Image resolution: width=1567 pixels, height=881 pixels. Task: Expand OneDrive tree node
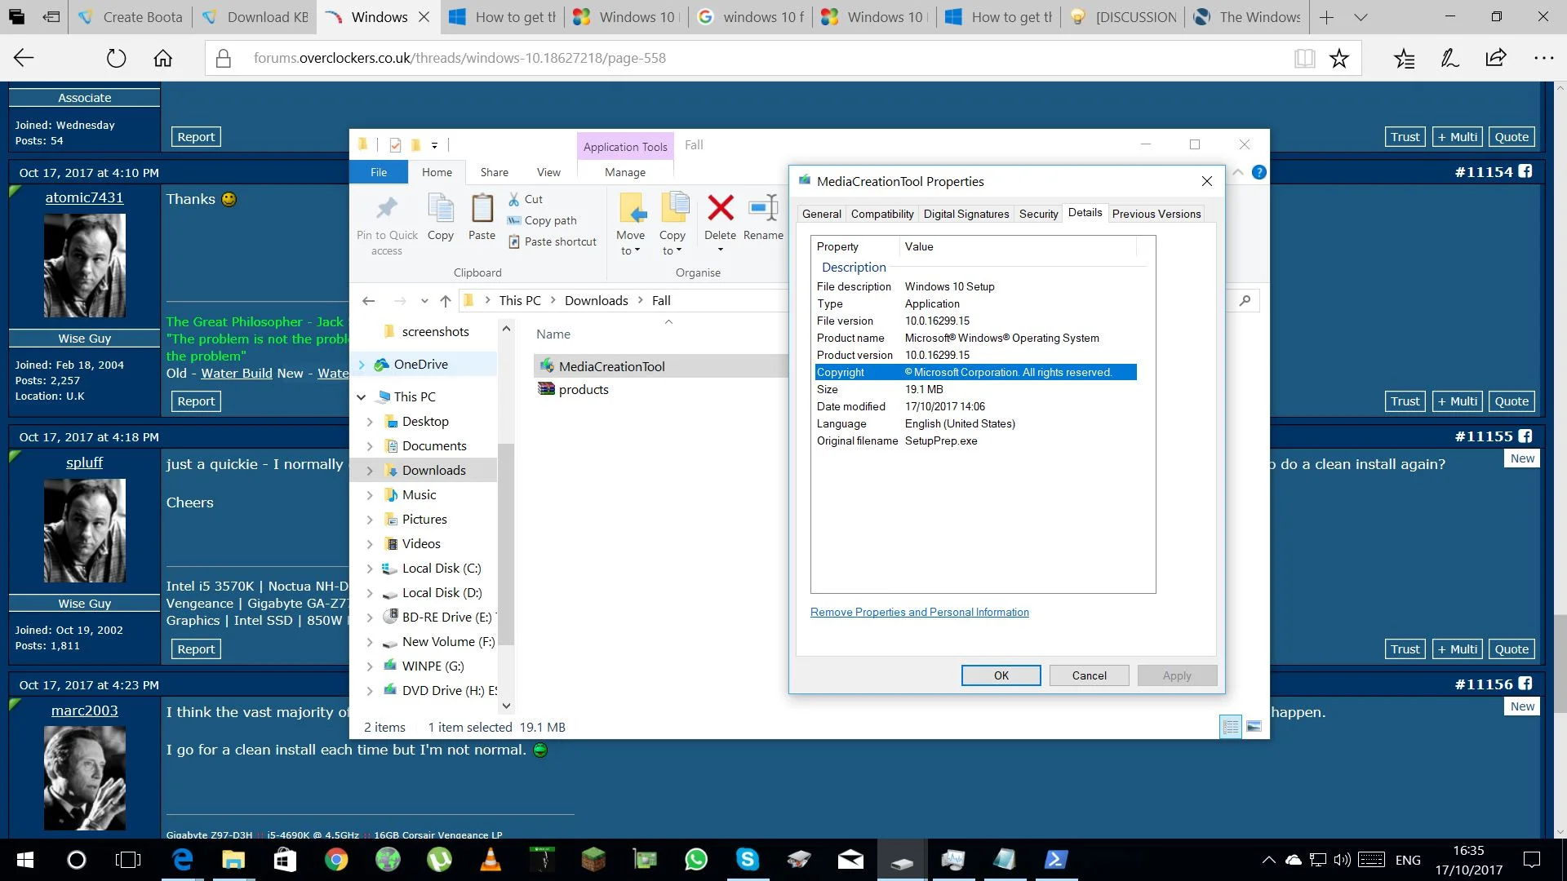(x=362, y=365)
